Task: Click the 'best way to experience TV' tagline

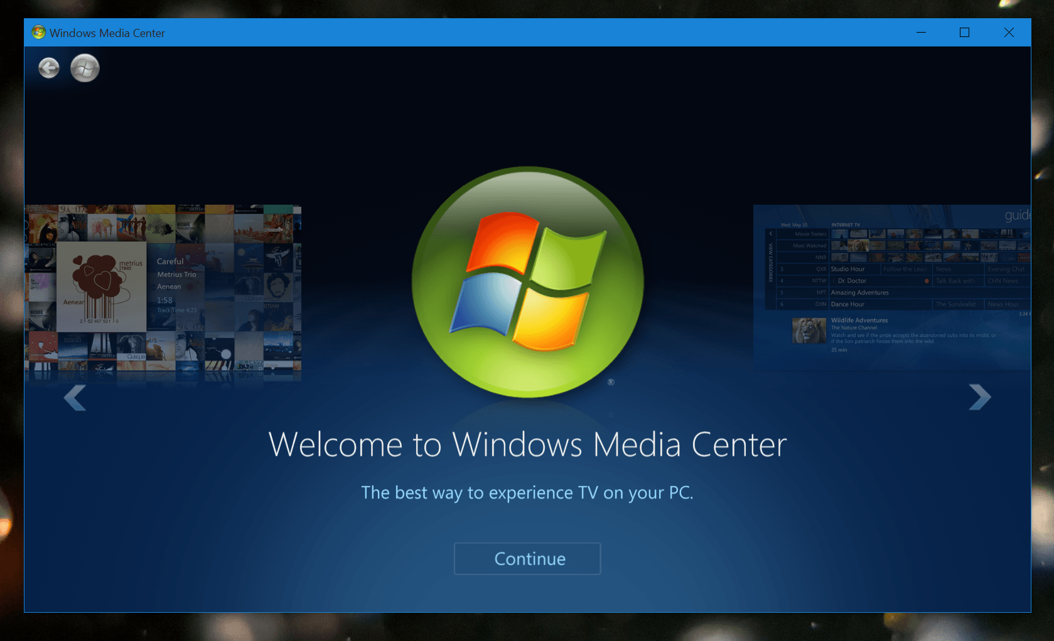Action: (527, 493)
